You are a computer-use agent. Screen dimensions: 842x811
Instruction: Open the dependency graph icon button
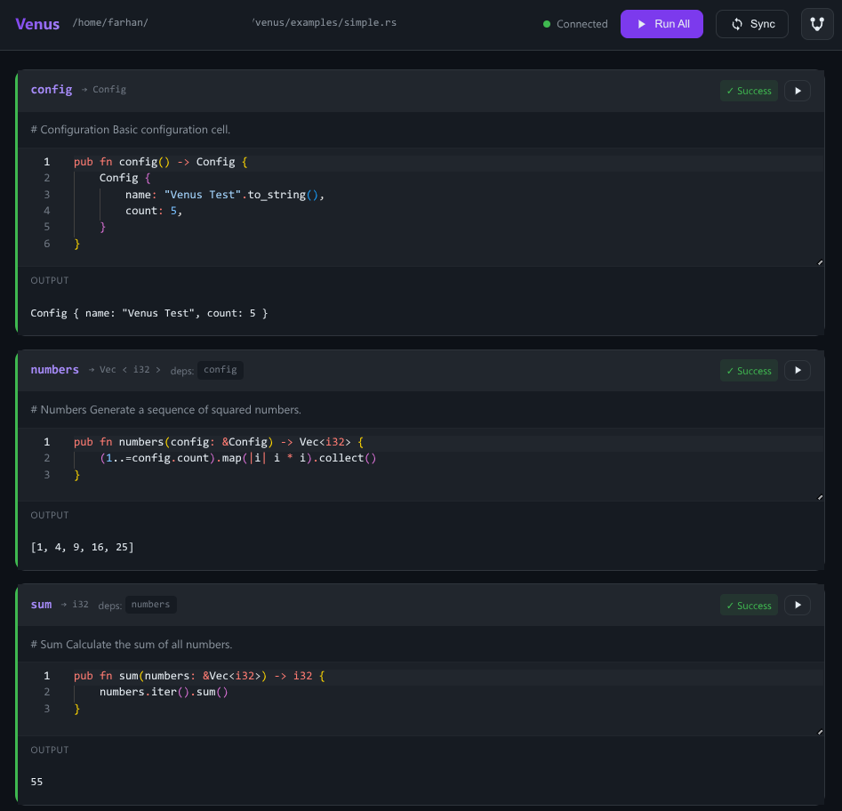pos(817,24)
